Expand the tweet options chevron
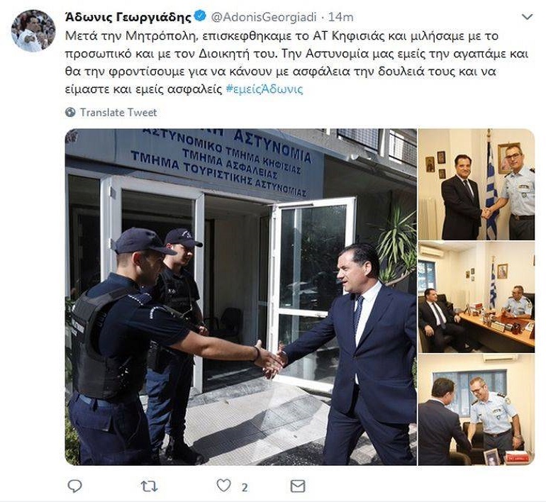Viewport: 546px width, 502px height. [x=528, y=16]
